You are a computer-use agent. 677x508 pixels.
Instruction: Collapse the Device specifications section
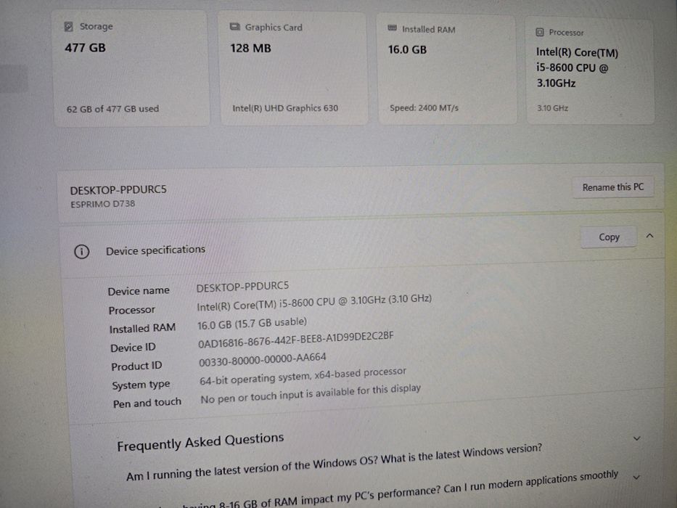(x=649, y=236)
